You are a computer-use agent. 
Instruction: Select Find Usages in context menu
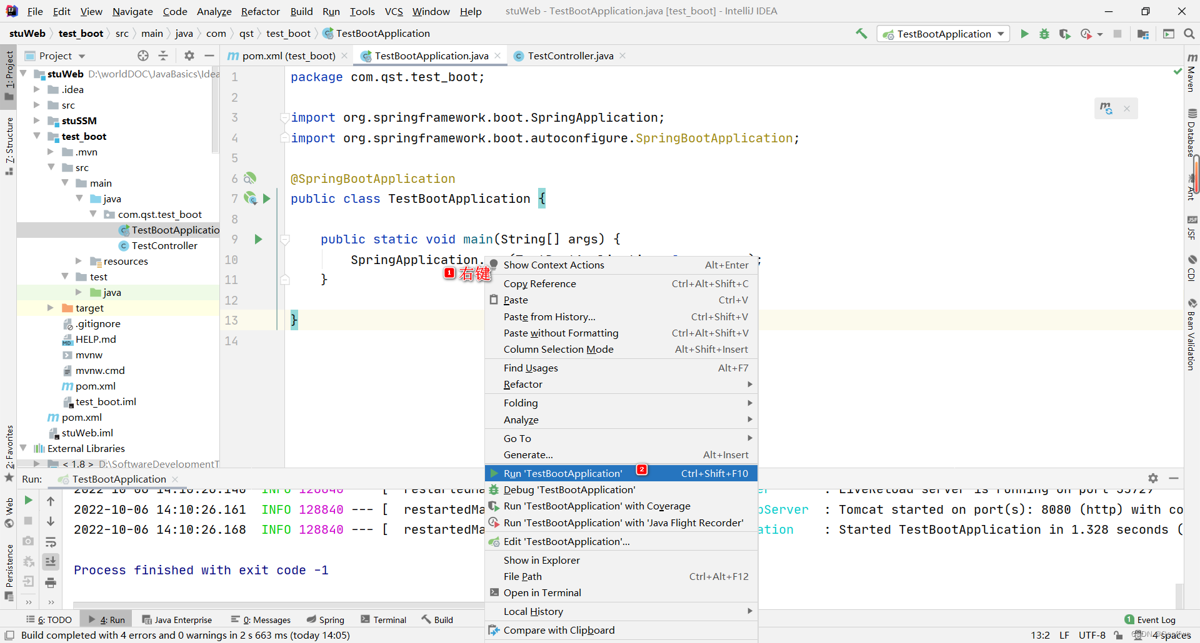click(x=621, y=368)
